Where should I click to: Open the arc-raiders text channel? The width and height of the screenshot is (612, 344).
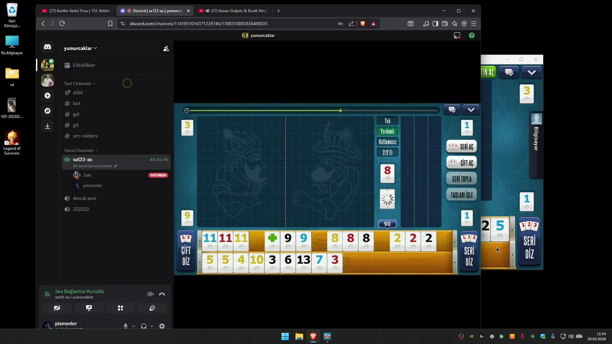pyautogui.click(x=115, y=136)
